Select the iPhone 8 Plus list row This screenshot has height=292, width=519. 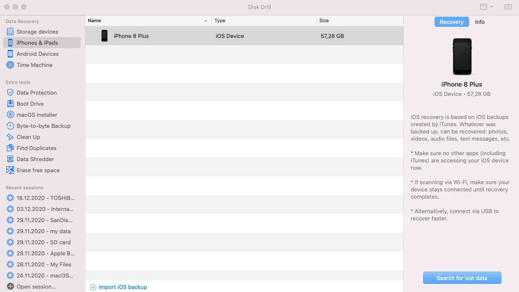pos(244,36)
